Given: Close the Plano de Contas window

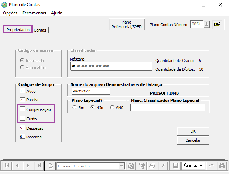Looking at the screenshot, I should pos(220,5).
